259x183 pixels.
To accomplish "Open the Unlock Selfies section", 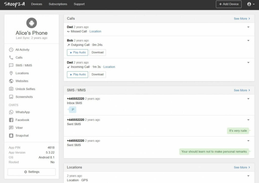I will 25,89.
